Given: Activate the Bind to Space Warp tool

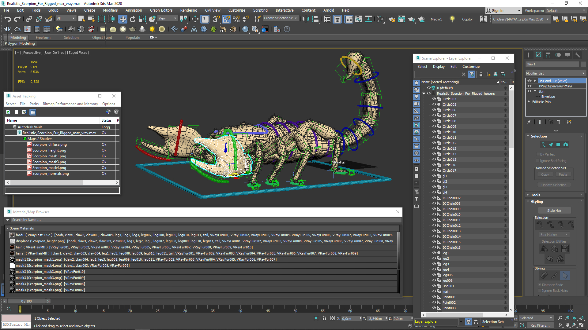Looking at the screenshot, I should point(49,19).
